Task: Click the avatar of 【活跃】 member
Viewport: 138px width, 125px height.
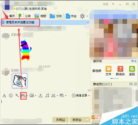Action: point(6,72)
